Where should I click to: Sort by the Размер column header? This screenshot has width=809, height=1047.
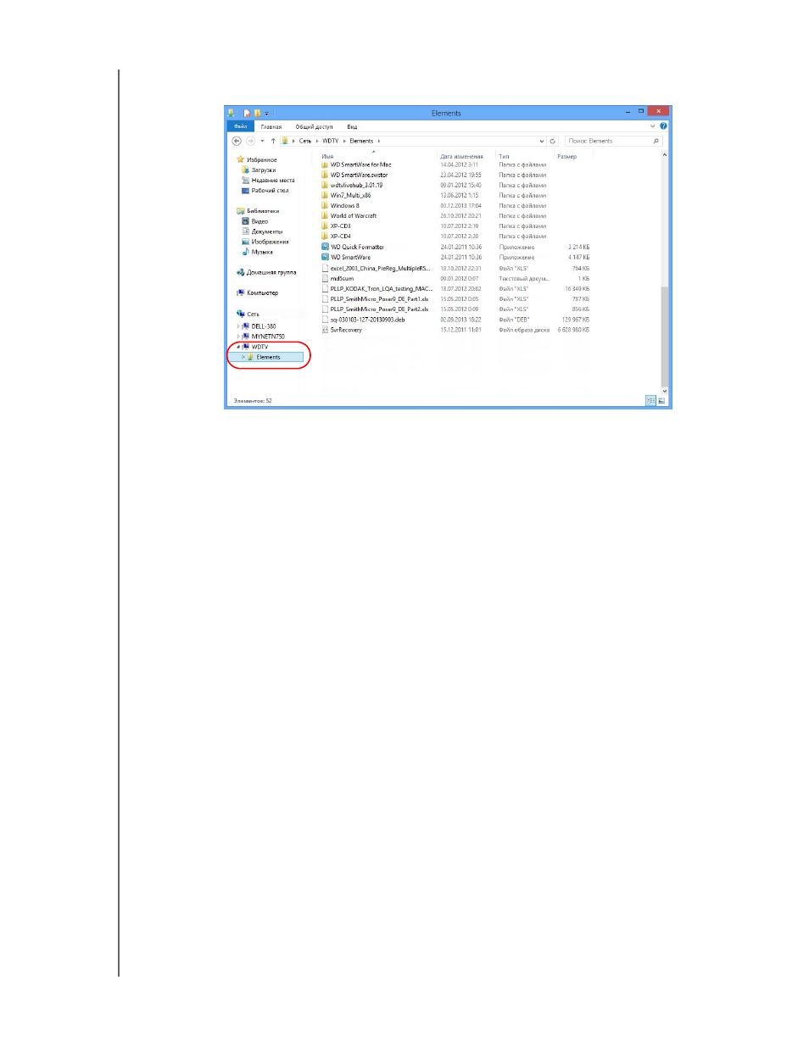coord(566,156)
